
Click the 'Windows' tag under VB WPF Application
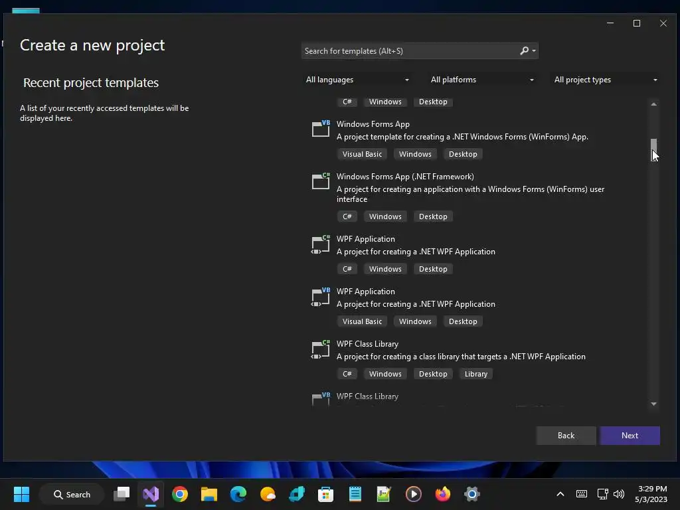coord(415,321)
